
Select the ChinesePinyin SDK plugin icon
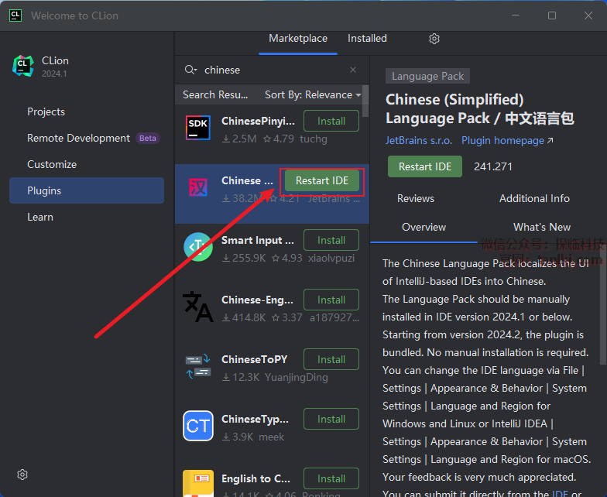198,128
